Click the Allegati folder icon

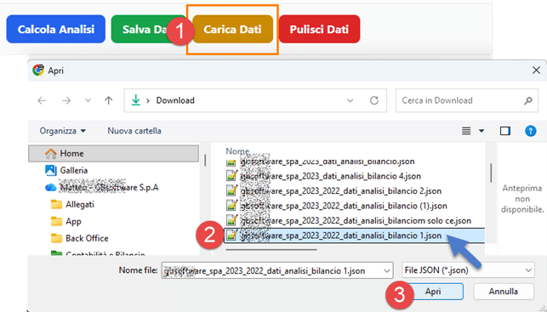point(56,204)
